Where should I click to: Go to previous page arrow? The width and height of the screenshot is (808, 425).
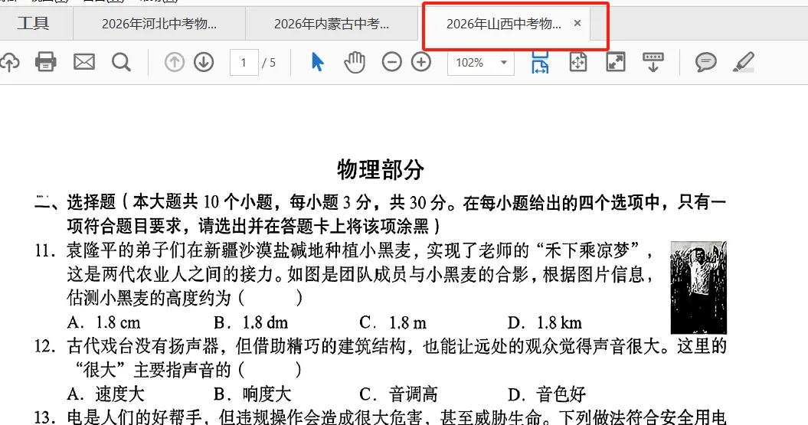click(174, 62)
